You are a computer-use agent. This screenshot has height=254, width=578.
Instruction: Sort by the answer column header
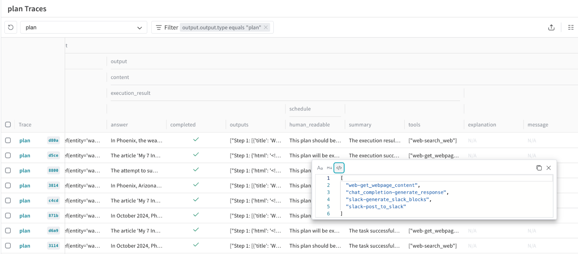[x=119, y=125]
